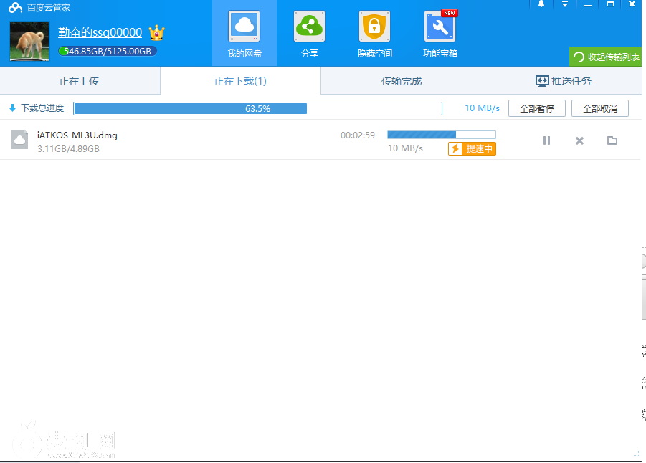Click the 全部取消 button
646x463 pixels.
pyautogui.click(x=599, y=108)
